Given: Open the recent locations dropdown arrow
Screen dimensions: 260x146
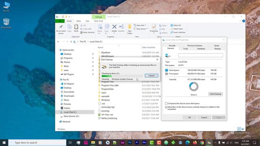Looking at the screenshot, I should pyautogui.click(x=67, y=42).
